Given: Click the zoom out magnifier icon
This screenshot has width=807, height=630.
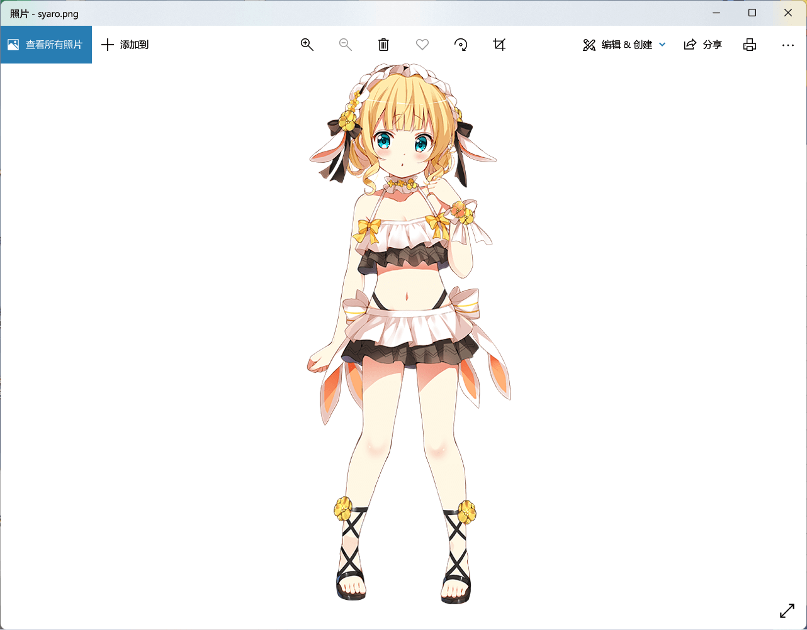Looking at the screenshot, I should pyautogui.click(x=346, y=45).
